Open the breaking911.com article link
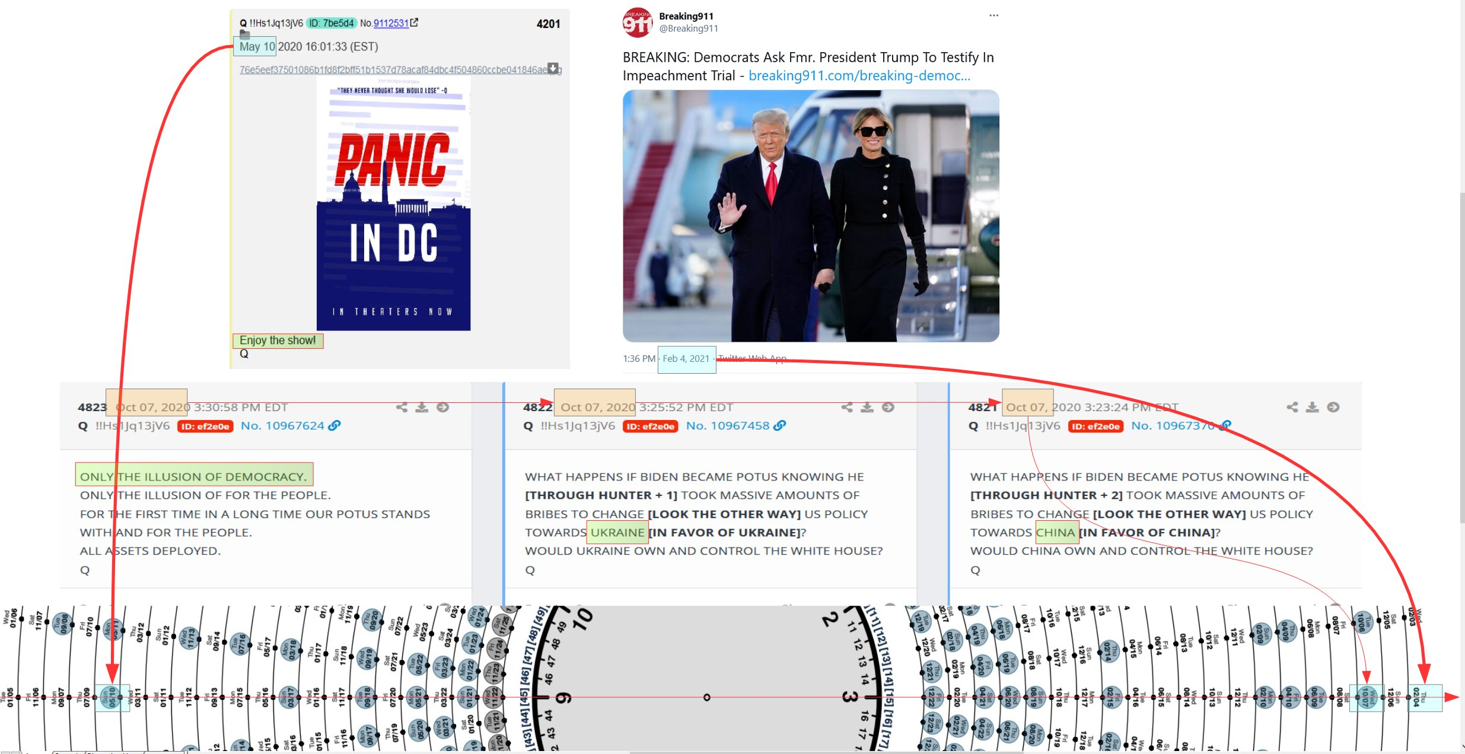This screenshot has width=1465, height=754. (x=859, y=76)
